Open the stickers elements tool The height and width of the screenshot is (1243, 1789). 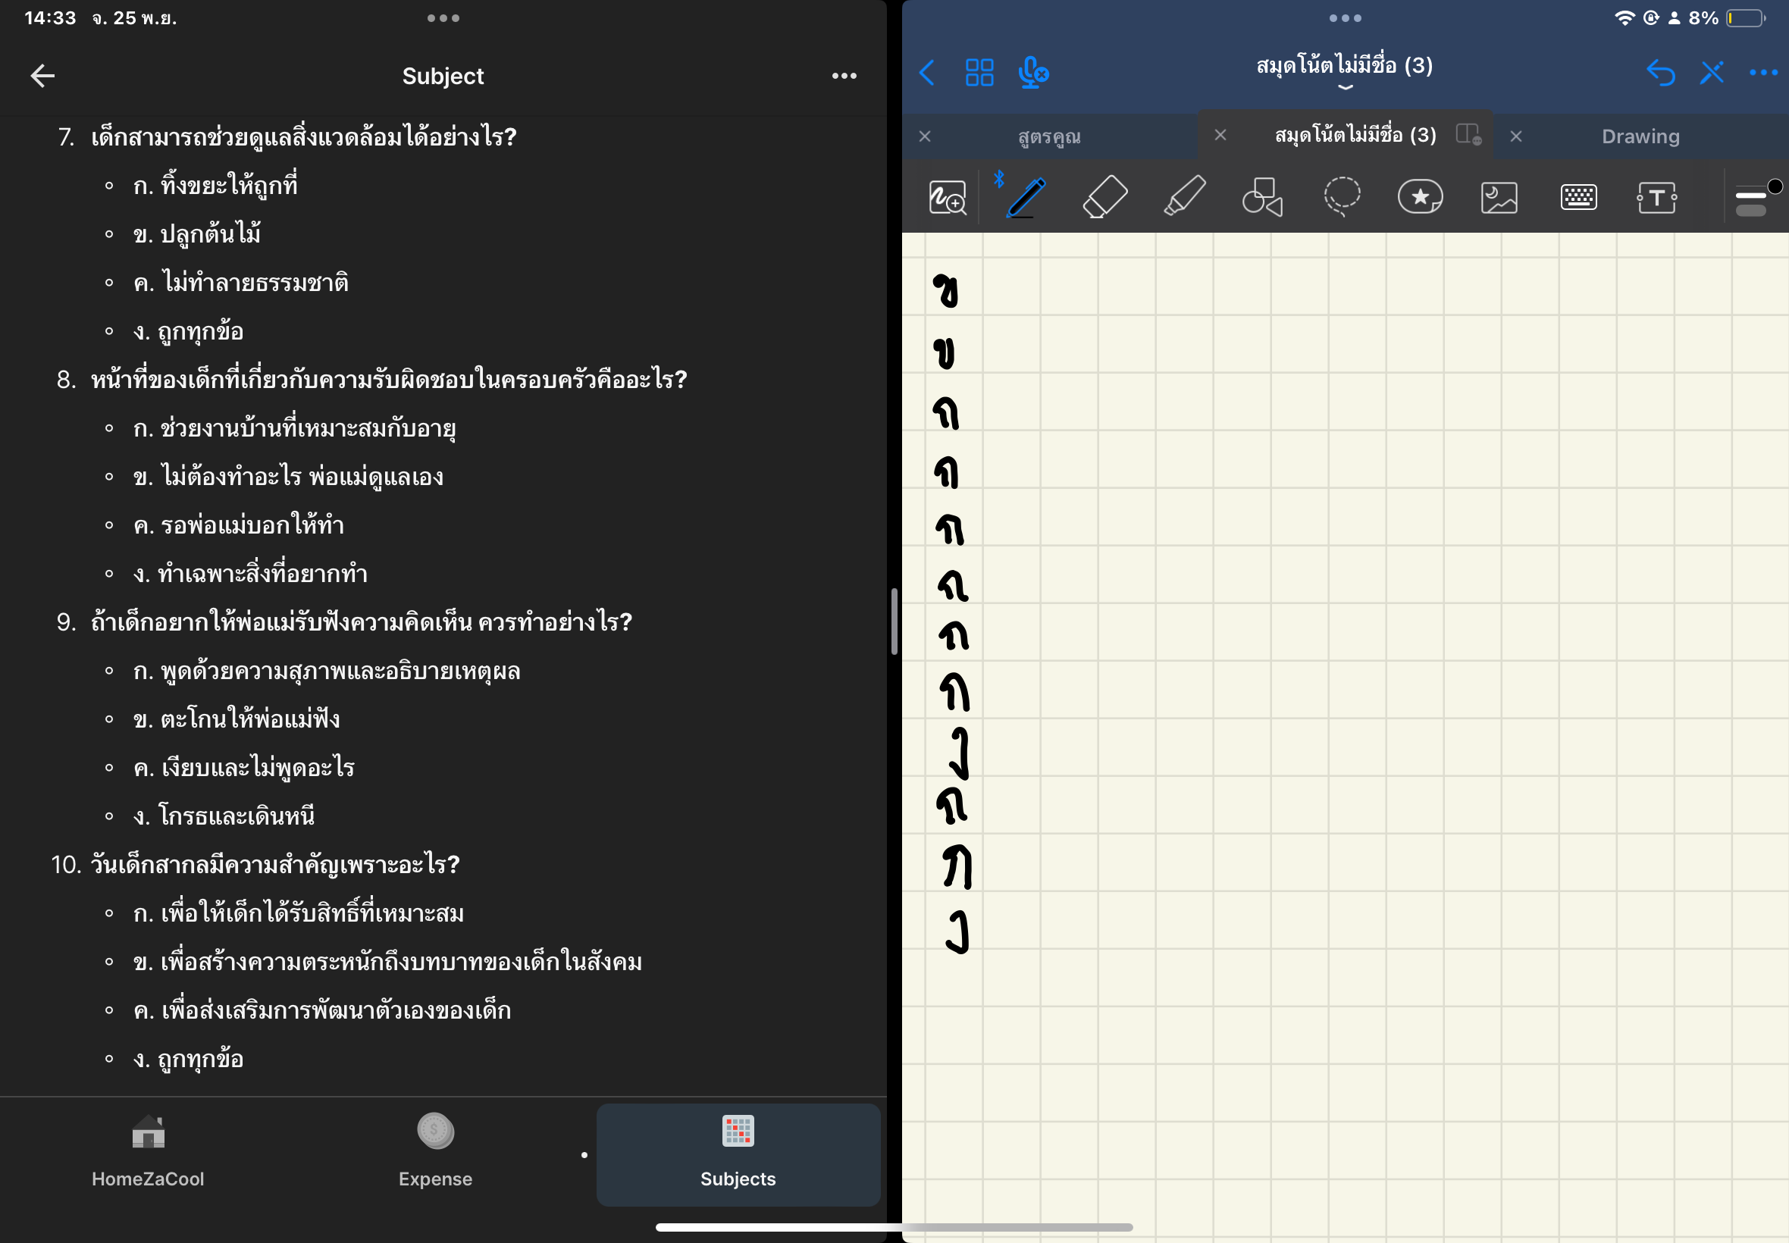(x=1420, y=197)
